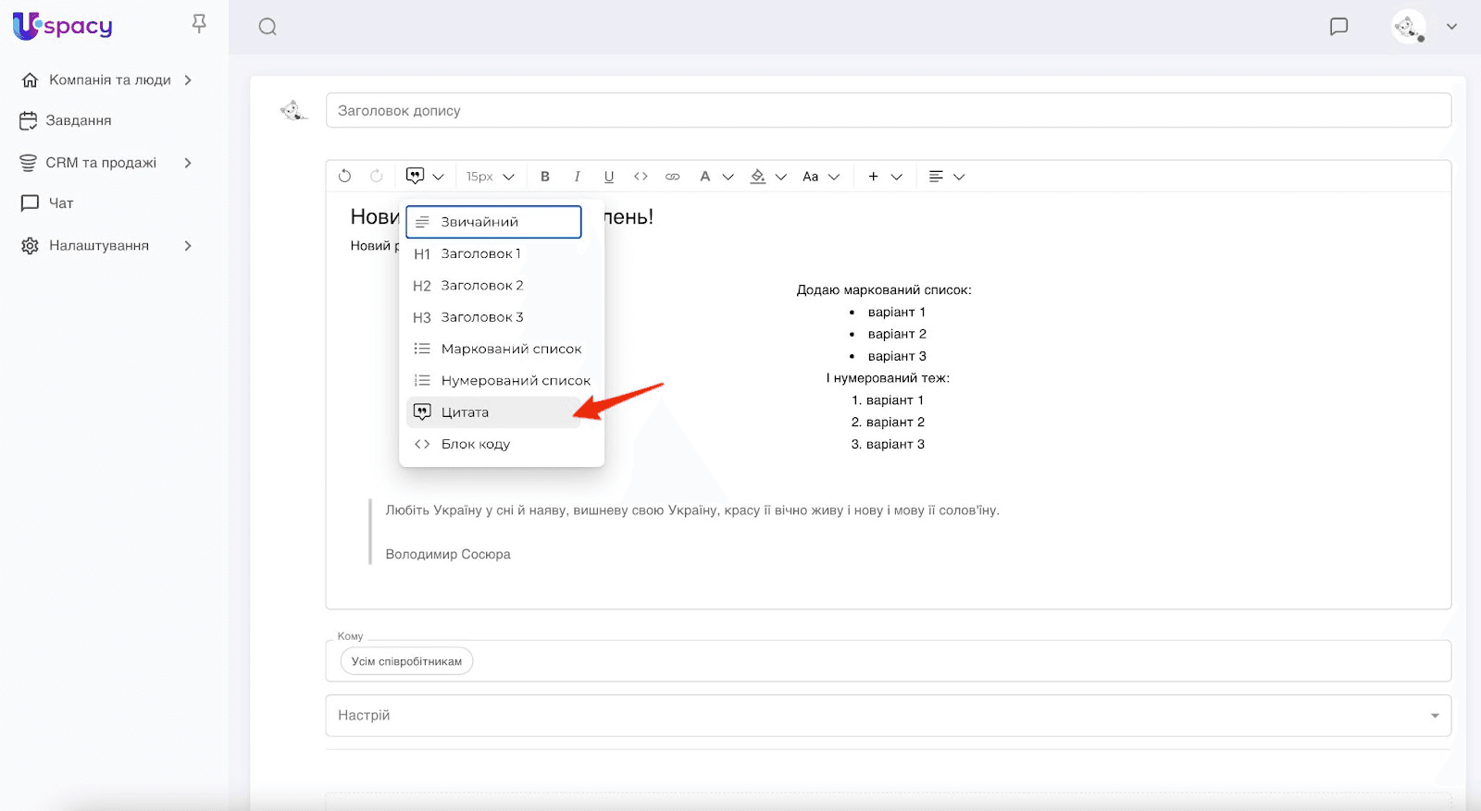Open the Настрій dropdown
The height and width of the screenshot is (811, 1481).
pyautogui.click(x=888, y=716)
